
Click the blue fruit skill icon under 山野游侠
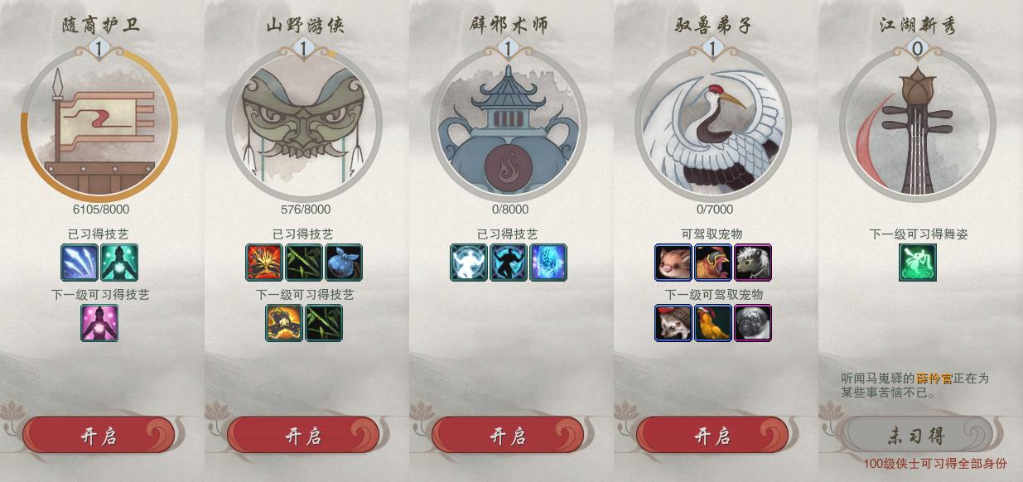click(x=344, y=263)
